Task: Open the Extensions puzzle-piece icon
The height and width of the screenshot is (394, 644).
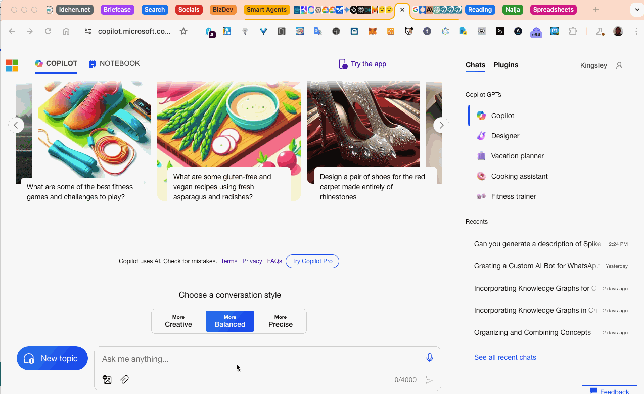Action: 573,31
